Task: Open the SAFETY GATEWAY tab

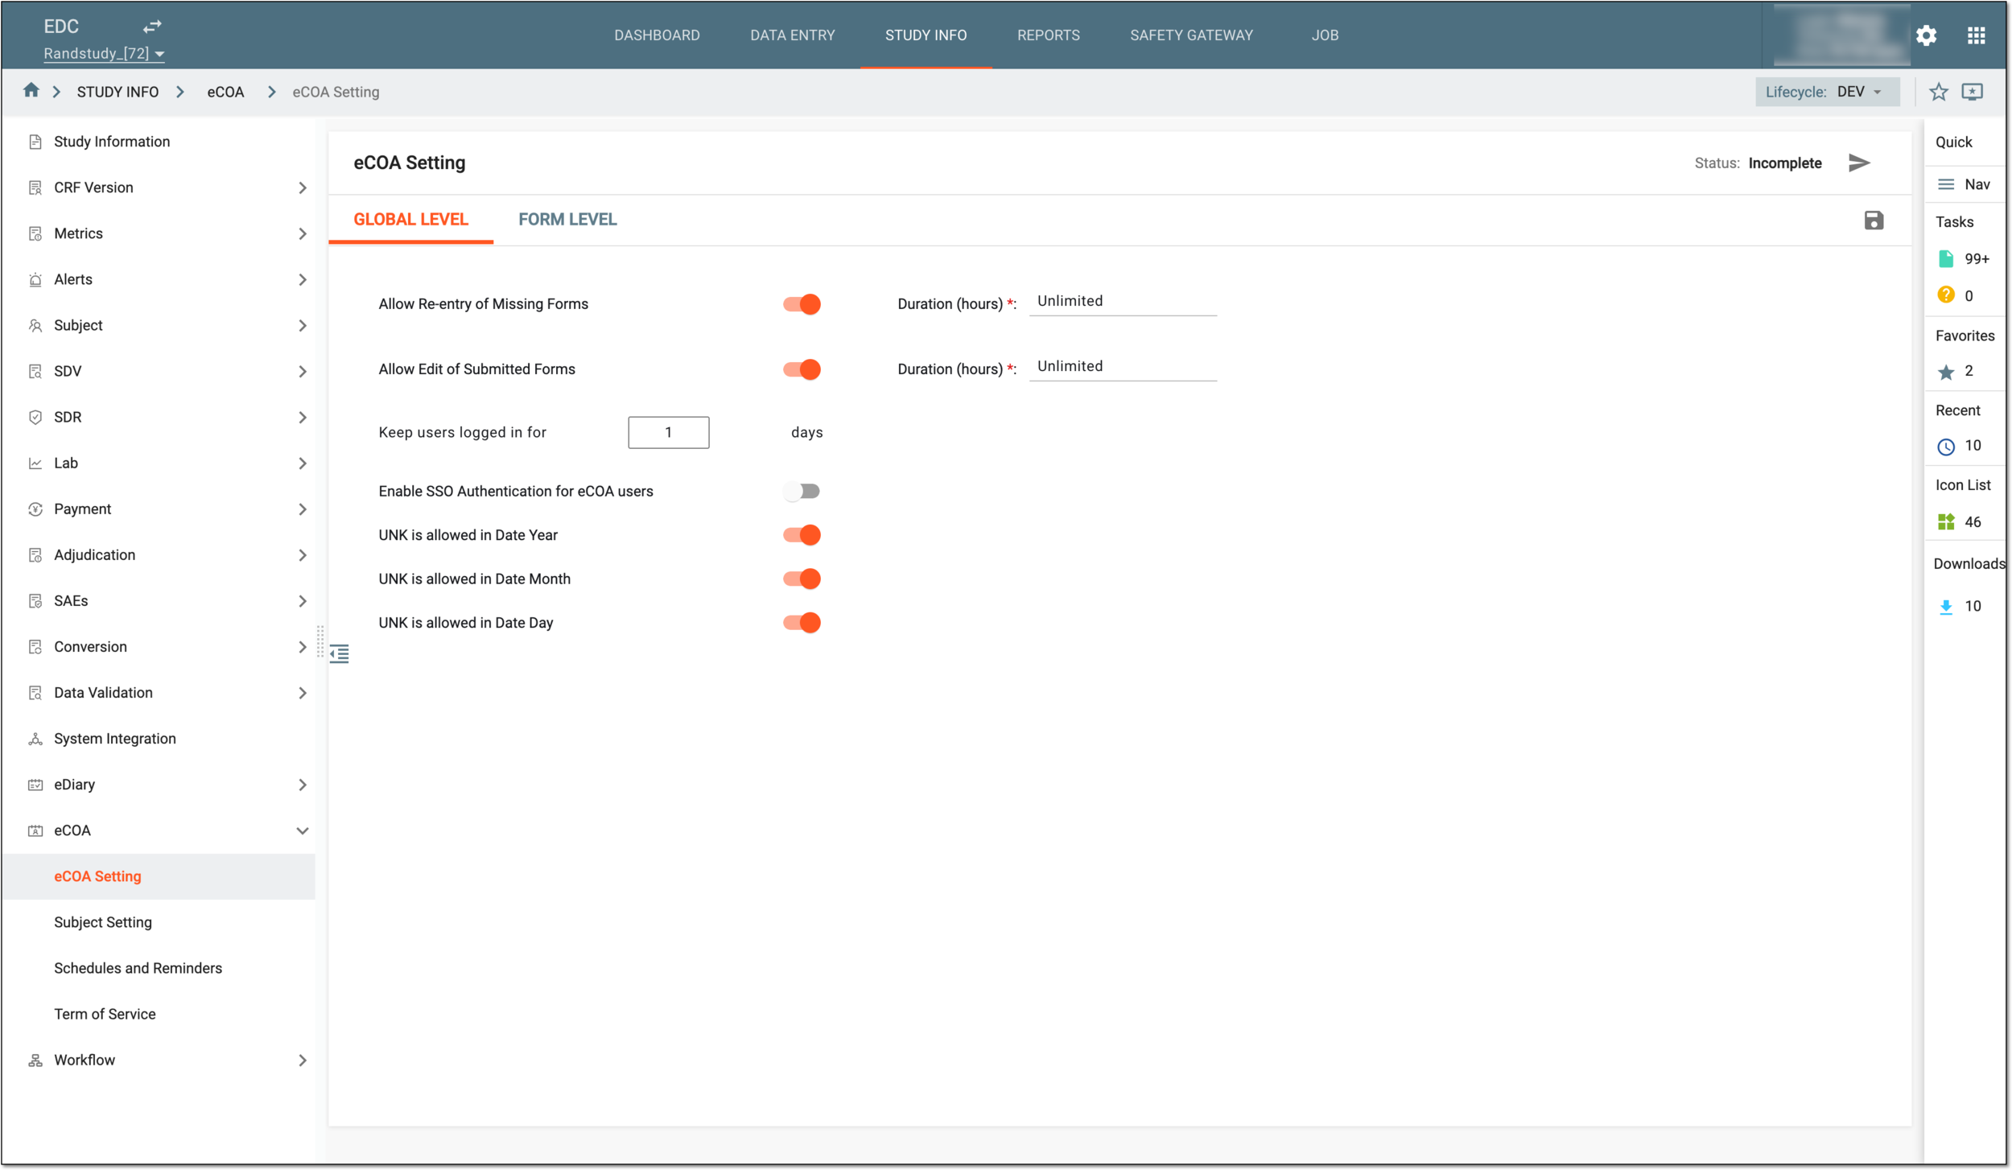Action: [x=1191, y=35]
